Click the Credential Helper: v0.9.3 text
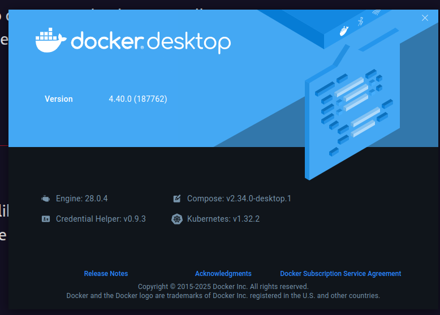This screenshot has width=440, height=315. tap(101, 219)
